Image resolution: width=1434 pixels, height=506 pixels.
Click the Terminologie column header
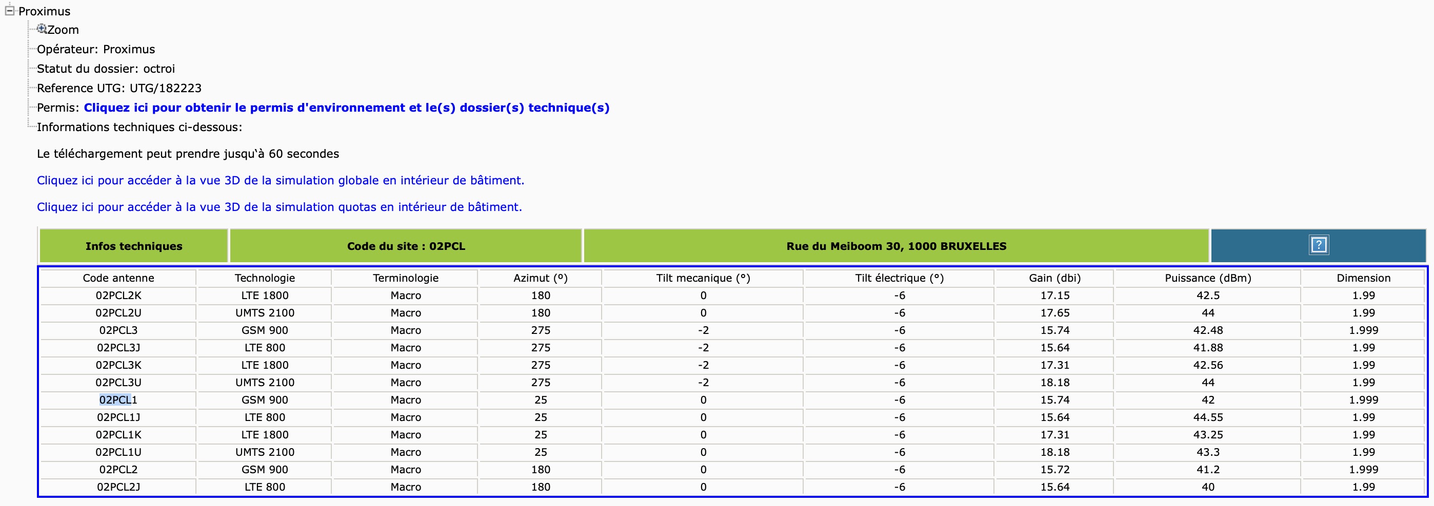405,278
